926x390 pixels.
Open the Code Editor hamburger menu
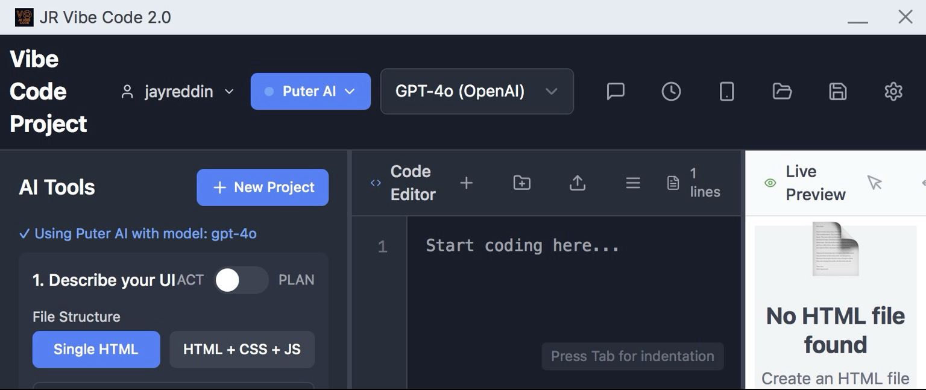(x=633, y=183)
